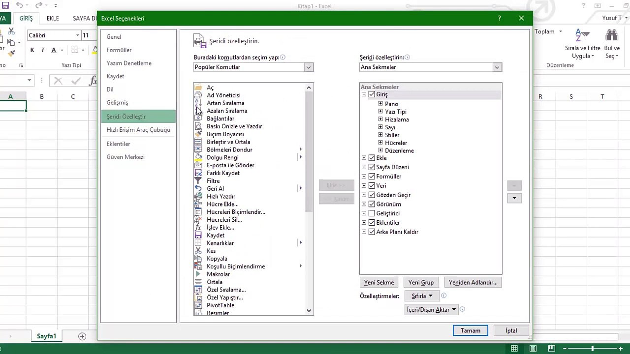
Task: Open help with the question mark icon
Action: pos(500,18)
